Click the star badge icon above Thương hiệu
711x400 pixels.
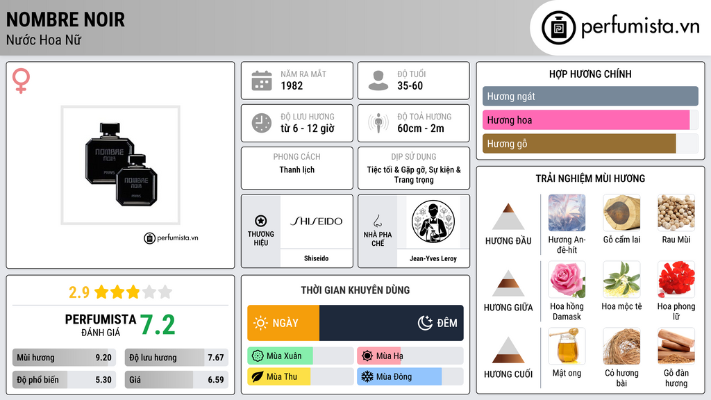click(261, 221)
